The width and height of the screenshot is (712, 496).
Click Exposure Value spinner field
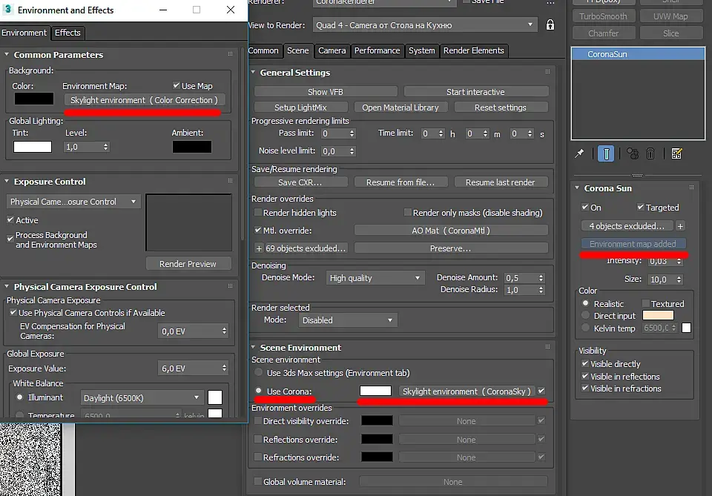[x=193, y=368]
